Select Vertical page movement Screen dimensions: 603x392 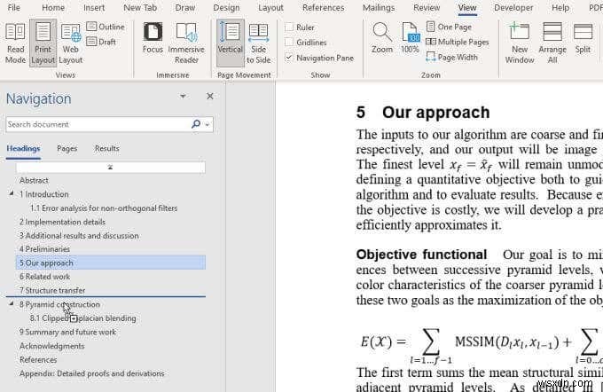[x=230, y=43]
